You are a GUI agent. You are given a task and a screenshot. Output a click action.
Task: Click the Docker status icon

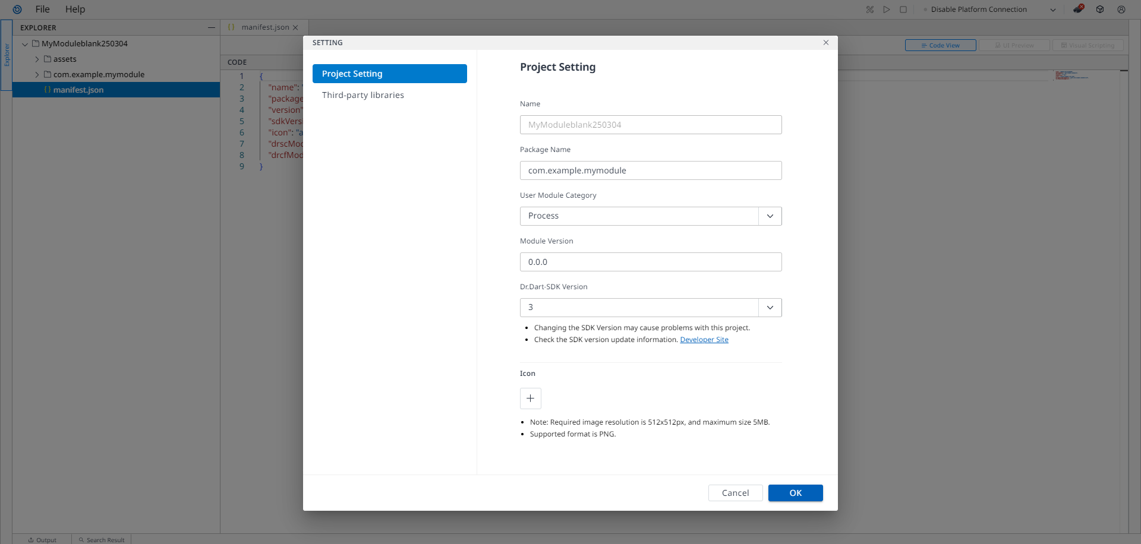point(1078,10)
